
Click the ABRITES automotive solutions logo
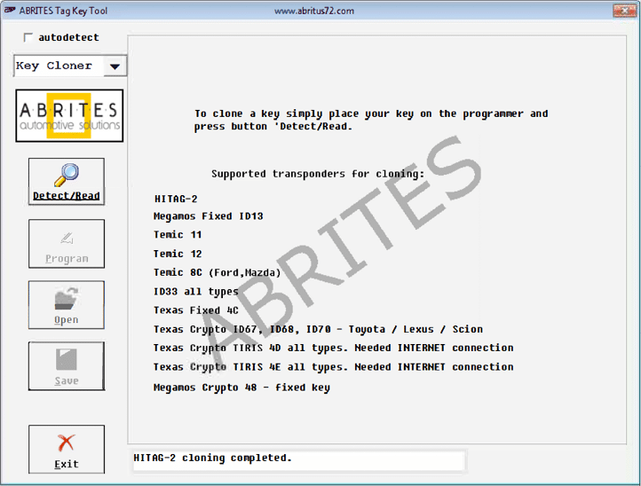(69, 116)
